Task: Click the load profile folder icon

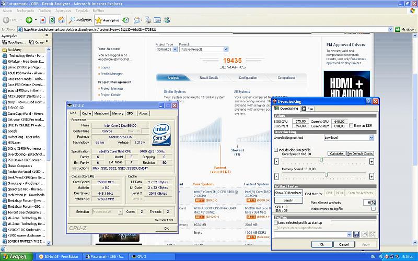Action: [364, 234]
